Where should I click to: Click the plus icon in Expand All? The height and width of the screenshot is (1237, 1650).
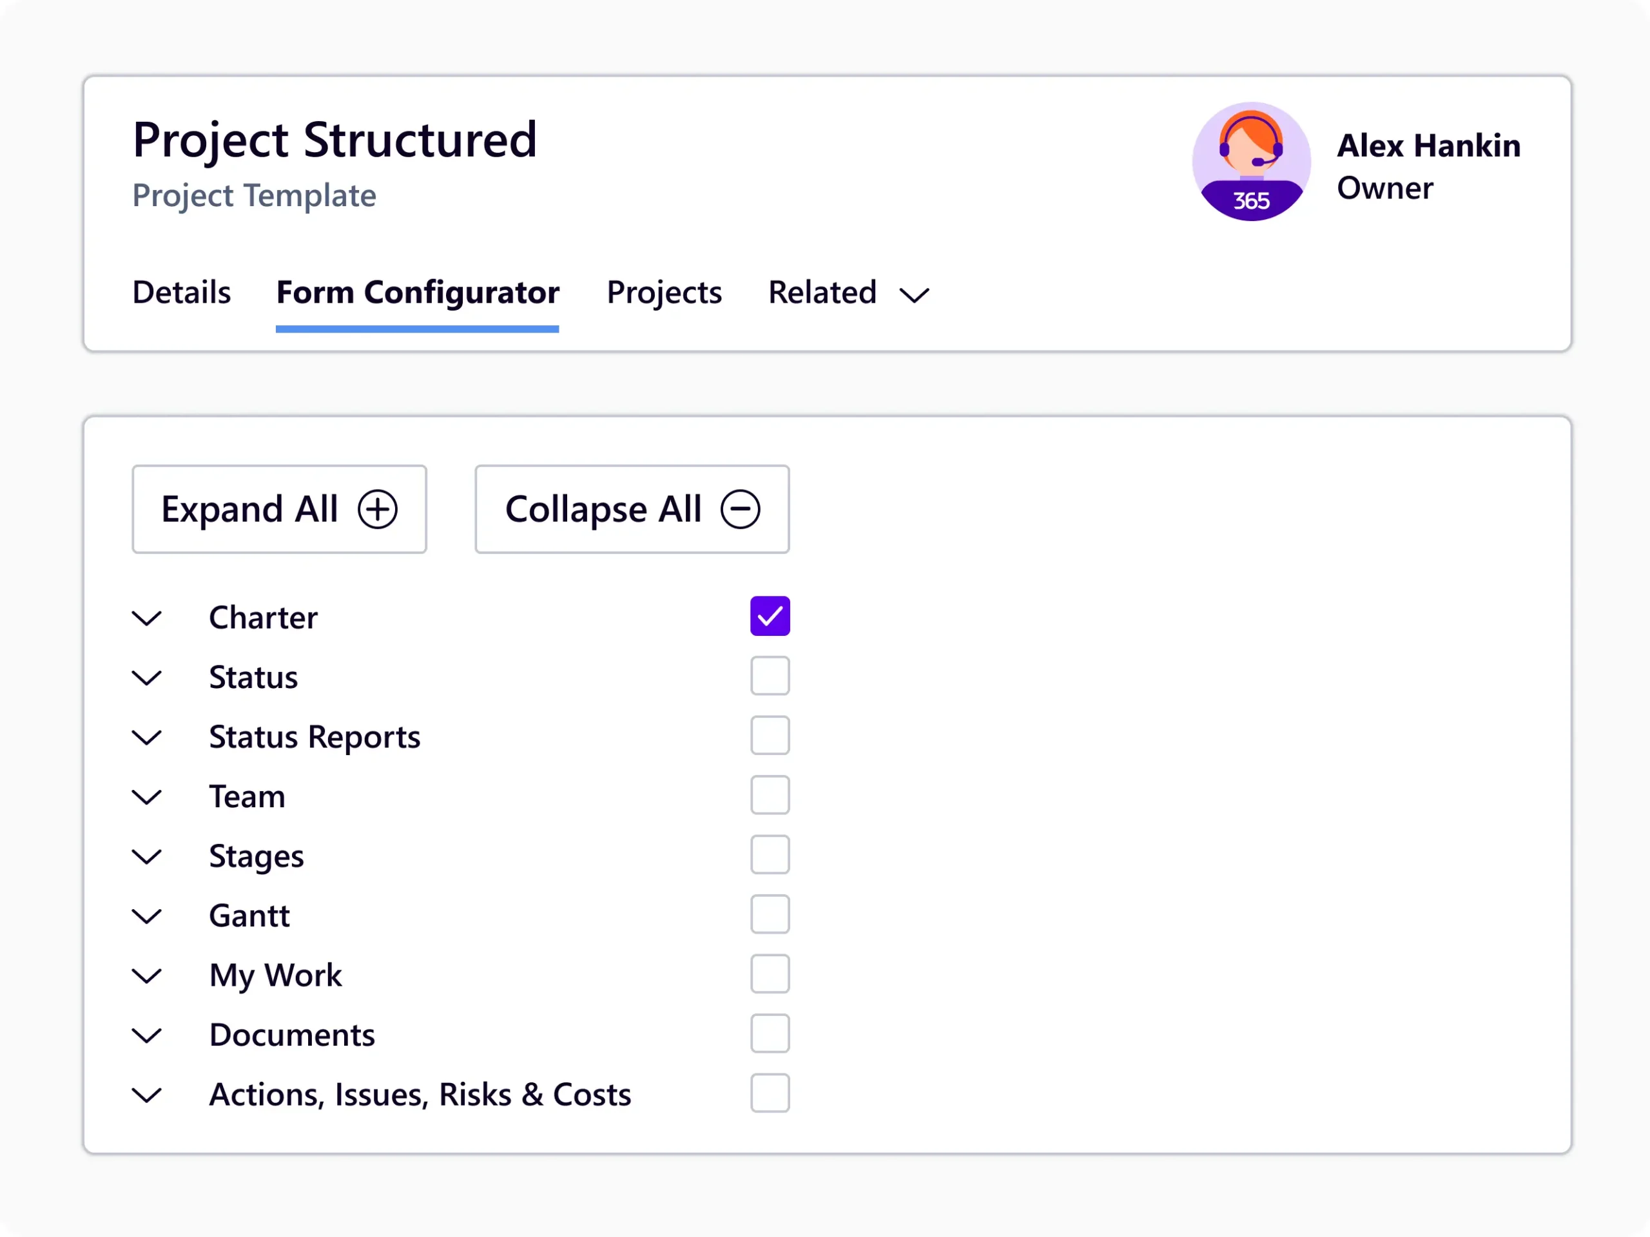(378, 509)
